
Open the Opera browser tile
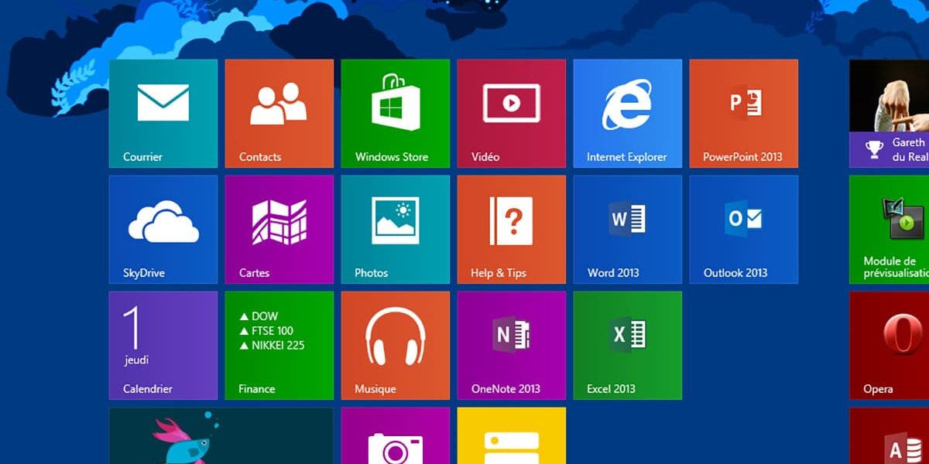coord(890,345)
